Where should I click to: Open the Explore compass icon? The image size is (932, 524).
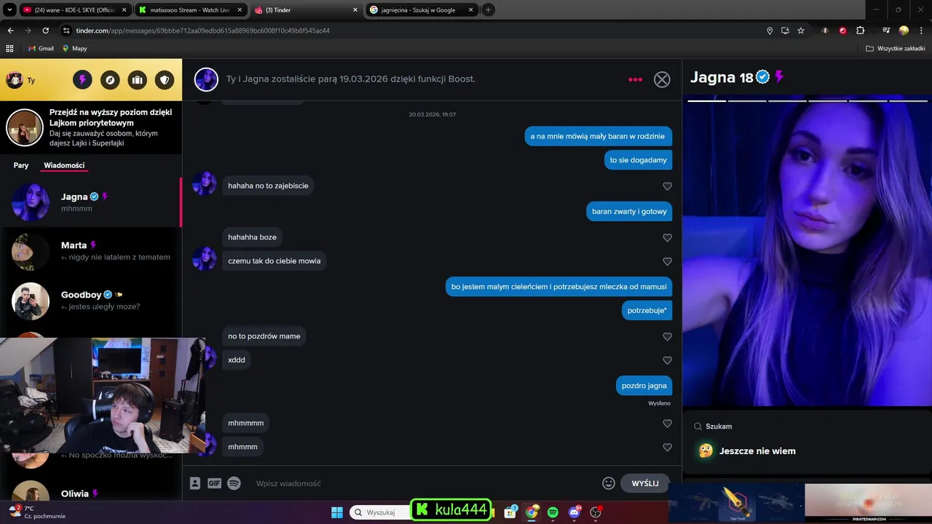point(110,80)
